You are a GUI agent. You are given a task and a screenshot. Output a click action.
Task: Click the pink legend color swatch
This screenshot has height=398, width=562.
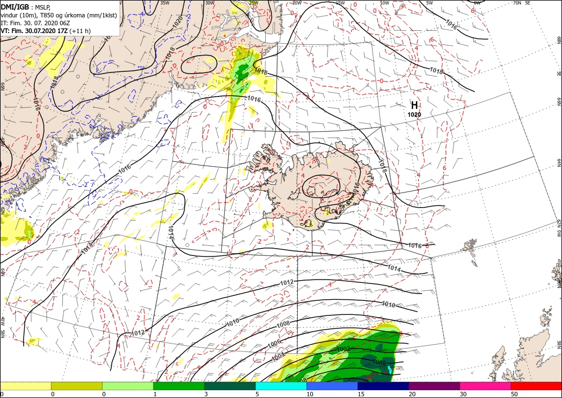pyautogui.click(x=486, y=386)
